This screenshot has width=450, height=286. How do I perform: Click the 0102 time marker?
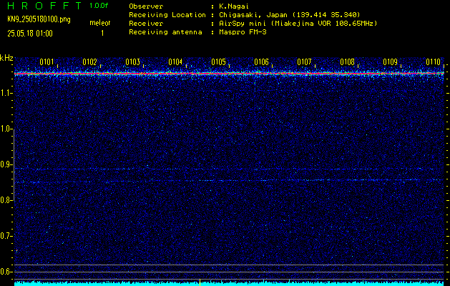89,62
